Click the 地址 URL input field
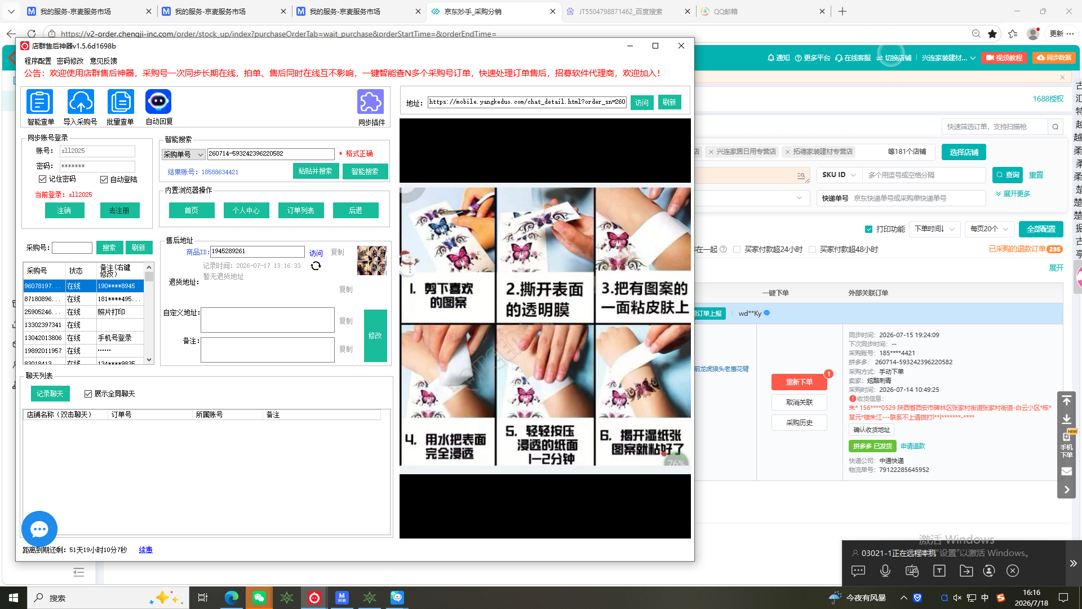 pyautogui.click(x=527, y=102)
